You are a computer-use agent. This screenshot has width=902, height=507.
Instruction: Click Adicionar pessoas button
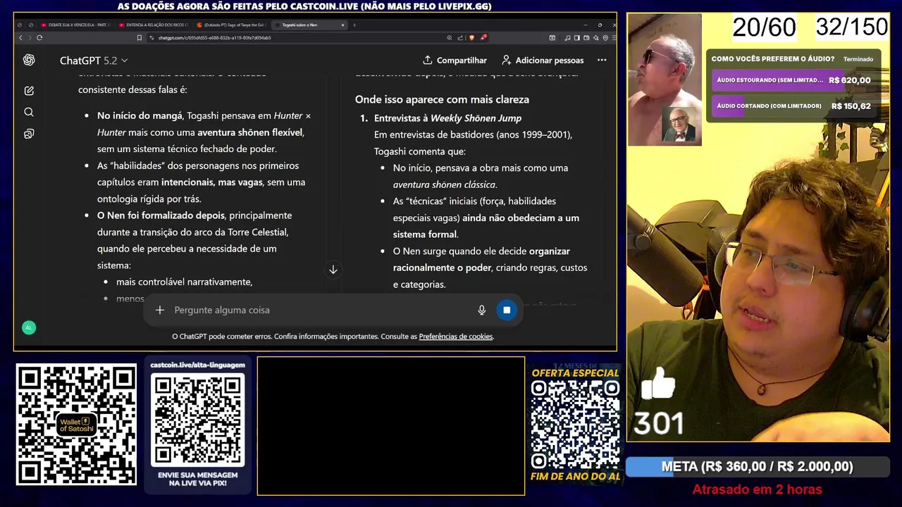543,61
